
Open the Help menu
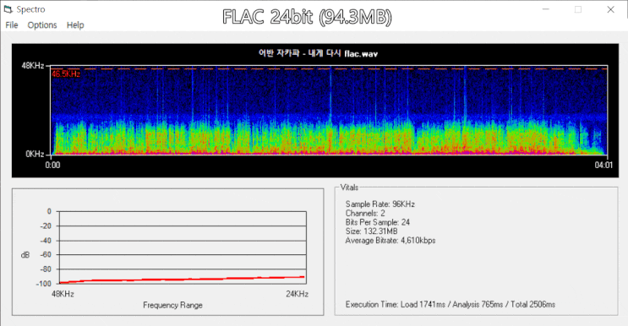pyautogui.click(x=75, y=25)
